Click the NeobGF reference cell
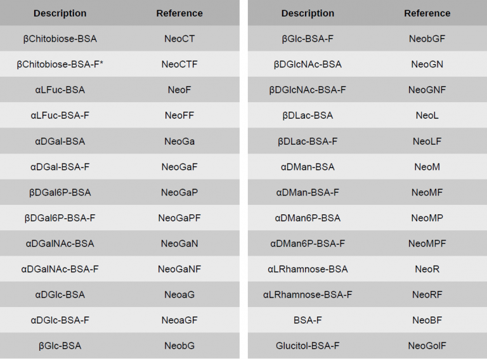This screenshot has width=487, height=359. [427, 39]
